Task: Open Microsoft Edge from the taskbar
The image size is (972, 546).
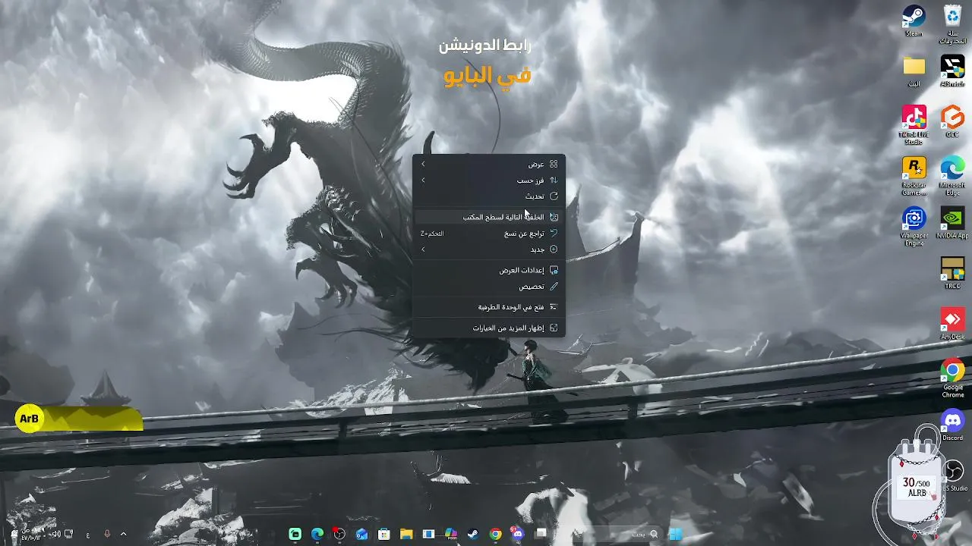Action: (x=317, y=535)
